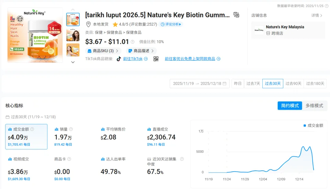
Task: Click help icon beside price range
Action: tap(133, 42)
